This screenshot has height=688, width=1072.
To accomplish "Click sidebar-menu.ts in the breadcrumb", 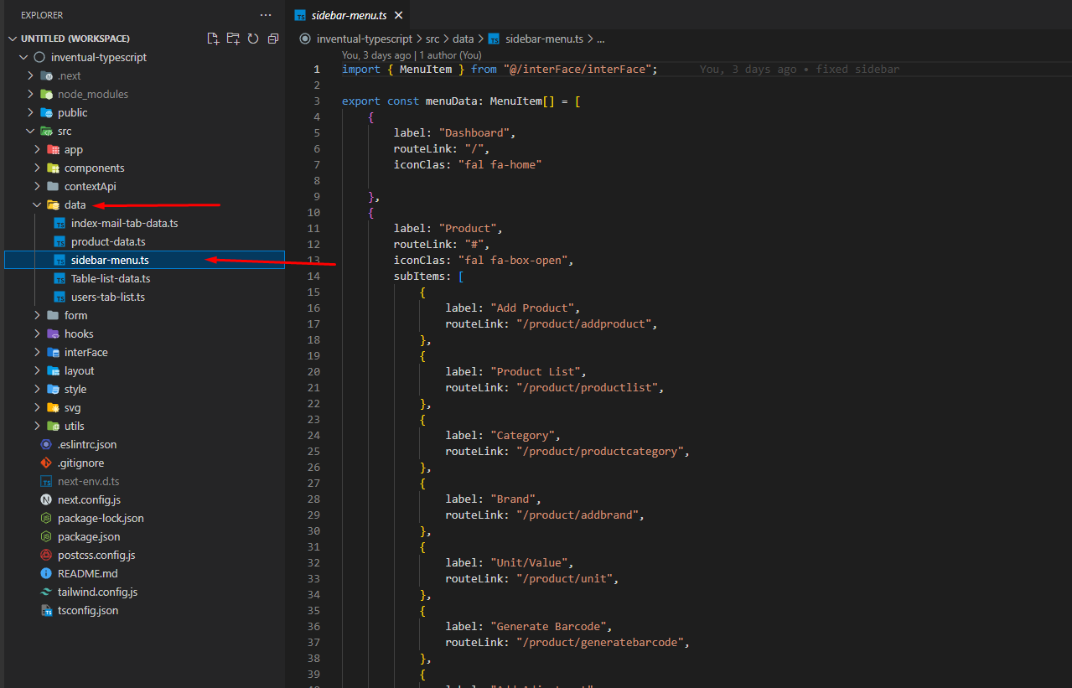I will pyautogui.click(x=544, y=39).
